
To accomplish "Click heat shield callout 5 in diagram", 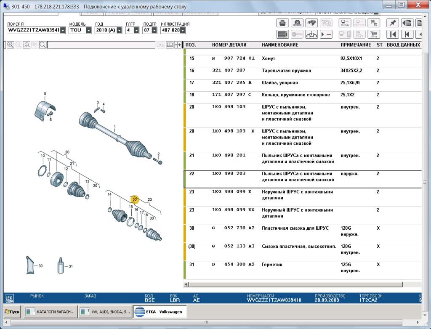I will 45,94.
